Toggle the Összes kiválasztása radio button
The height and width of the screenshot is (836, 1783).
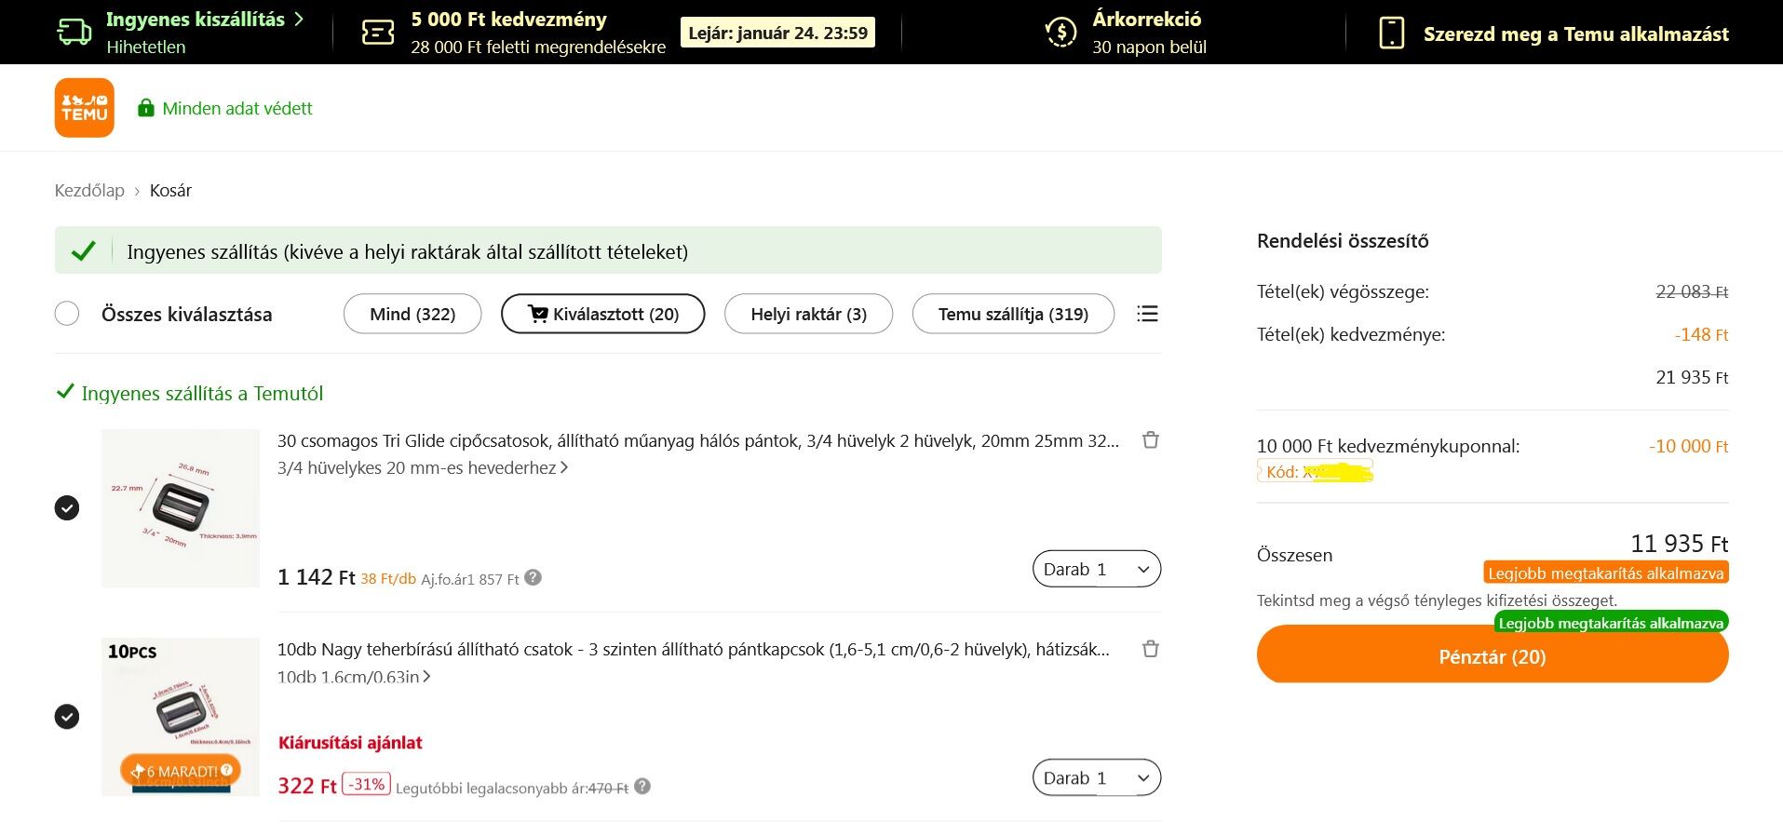(67, 314)
